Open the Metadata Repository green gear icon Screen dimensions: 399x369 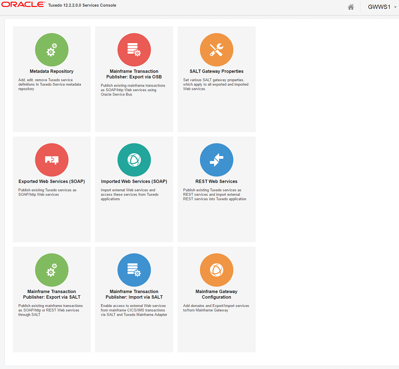[x=51, y=50]
